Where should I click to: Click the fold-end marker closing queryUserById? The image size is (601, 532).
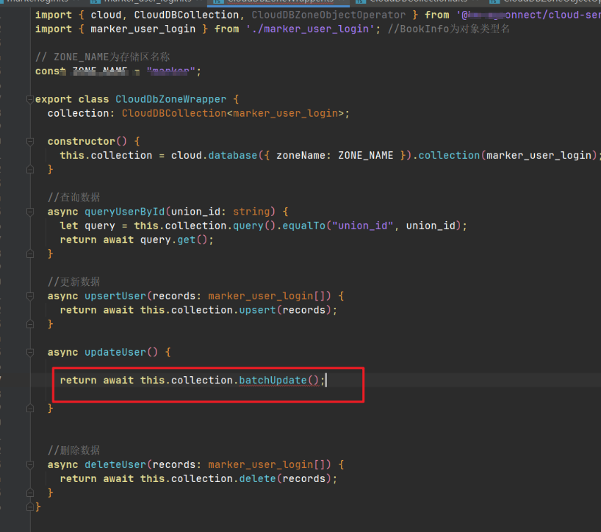coord(29,254)
